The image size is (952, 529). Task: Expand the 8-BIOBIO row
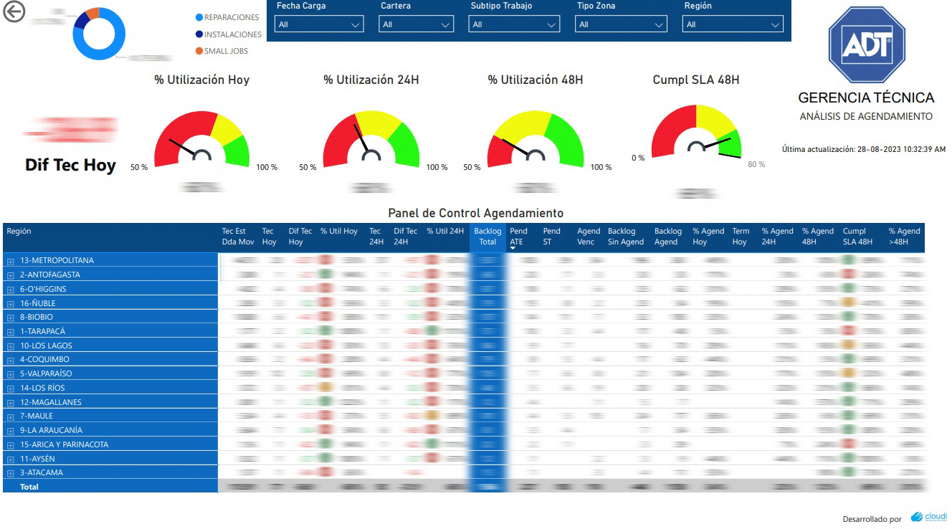(11, 318)
